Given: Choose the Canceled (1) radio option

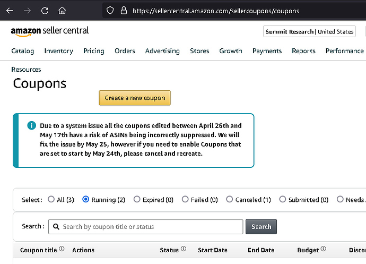Looking at the screenshot, I should [x=229, y=200].
